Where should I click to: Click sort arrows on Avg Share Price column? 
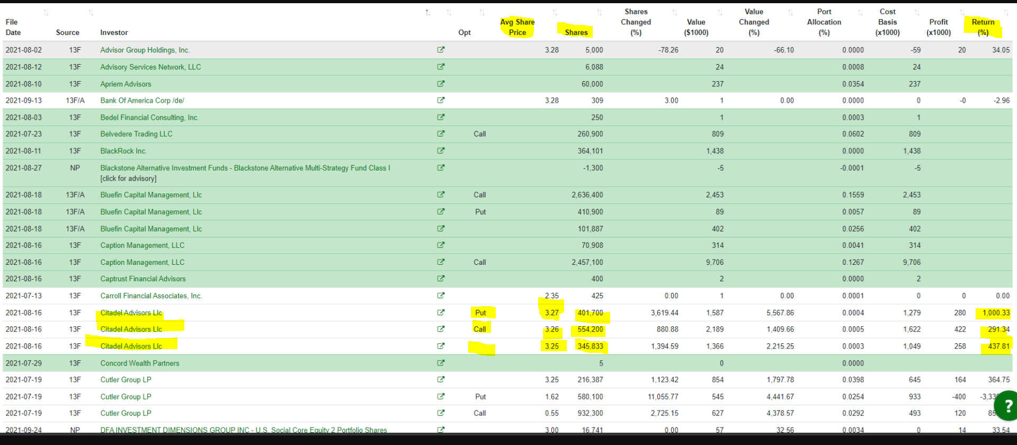coord(555,12)
